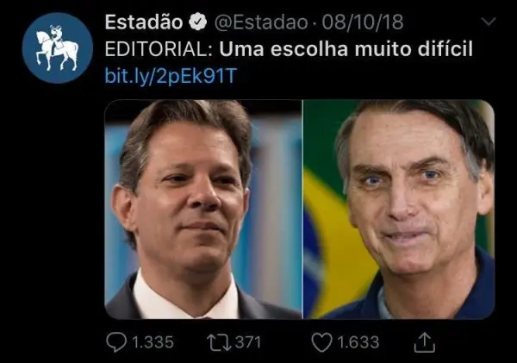Image resolution: width=517 pixels, height=363 pixels.
Task: Open the @Estadao handle
Action: pos(261,22)
